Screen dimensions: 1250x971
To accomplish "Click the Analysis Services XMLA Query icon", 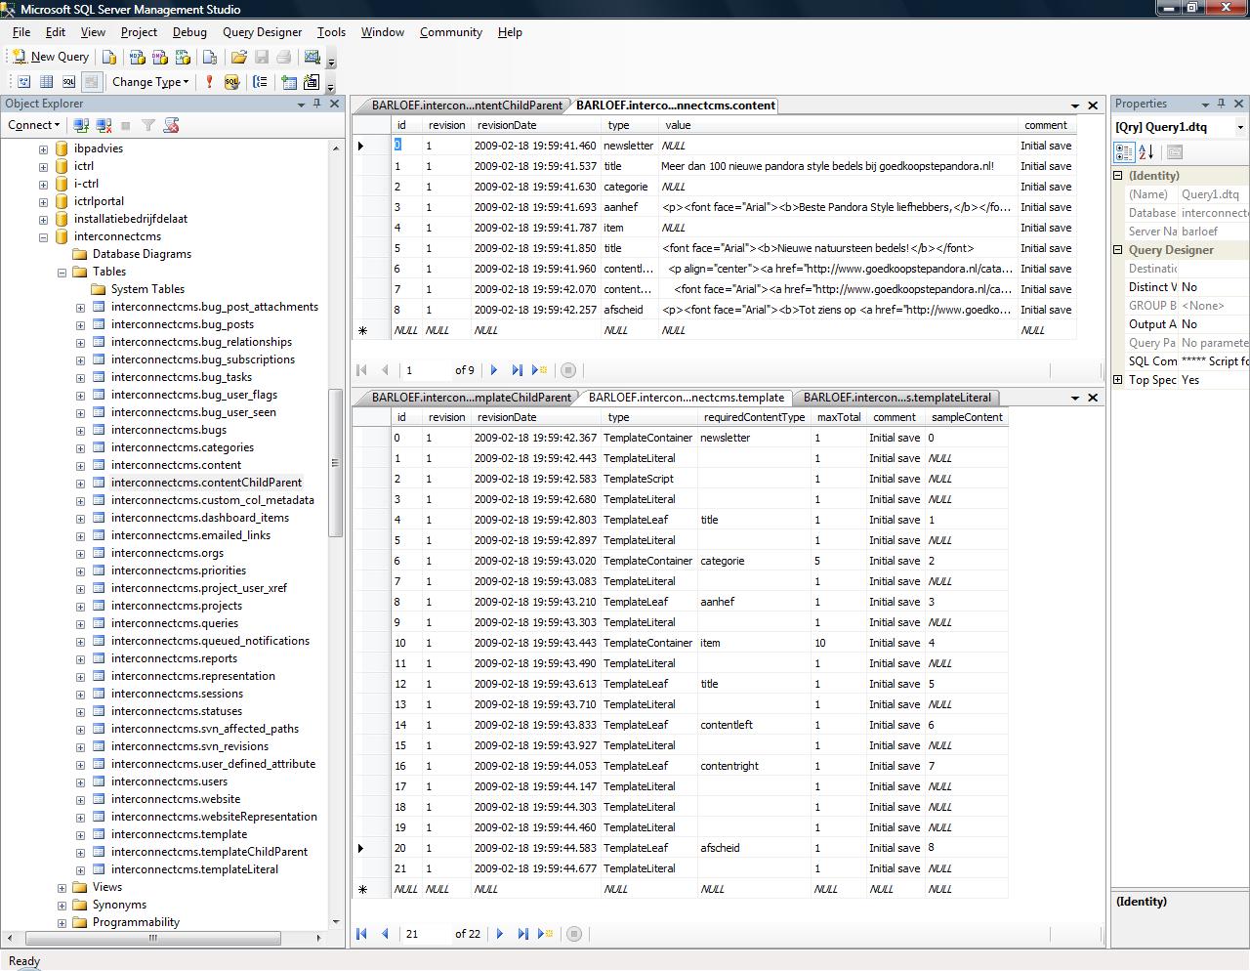I will [x=183, y=57].
